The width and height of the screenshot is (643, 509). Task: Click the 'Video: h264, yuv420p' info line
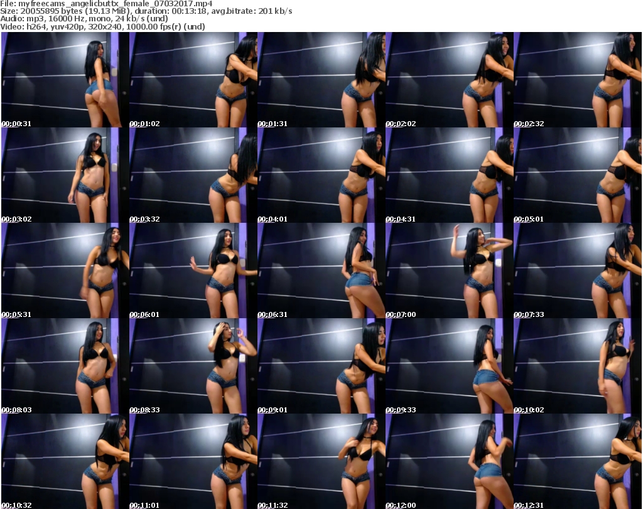coord(102,26)
